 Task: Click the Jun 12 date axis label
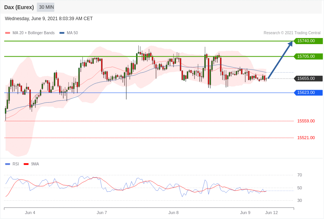coord(271,213)
